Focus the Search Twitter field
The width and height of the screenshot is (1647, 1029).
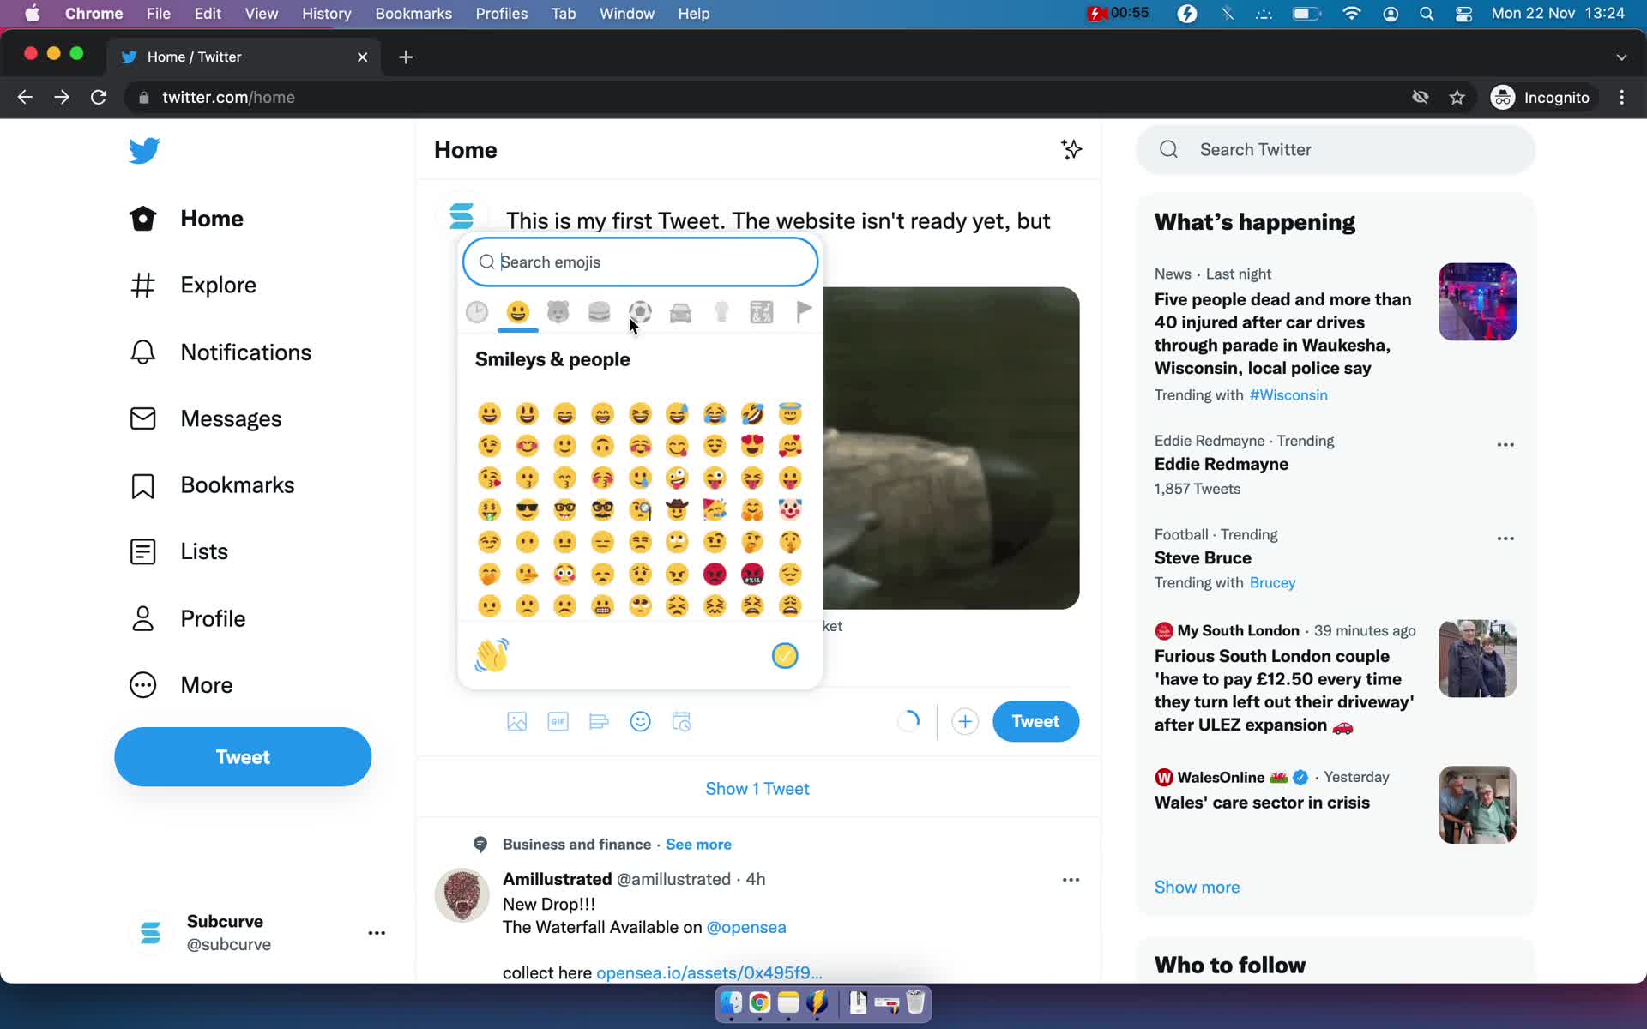pyautogui.click(x=1336, y=150)
